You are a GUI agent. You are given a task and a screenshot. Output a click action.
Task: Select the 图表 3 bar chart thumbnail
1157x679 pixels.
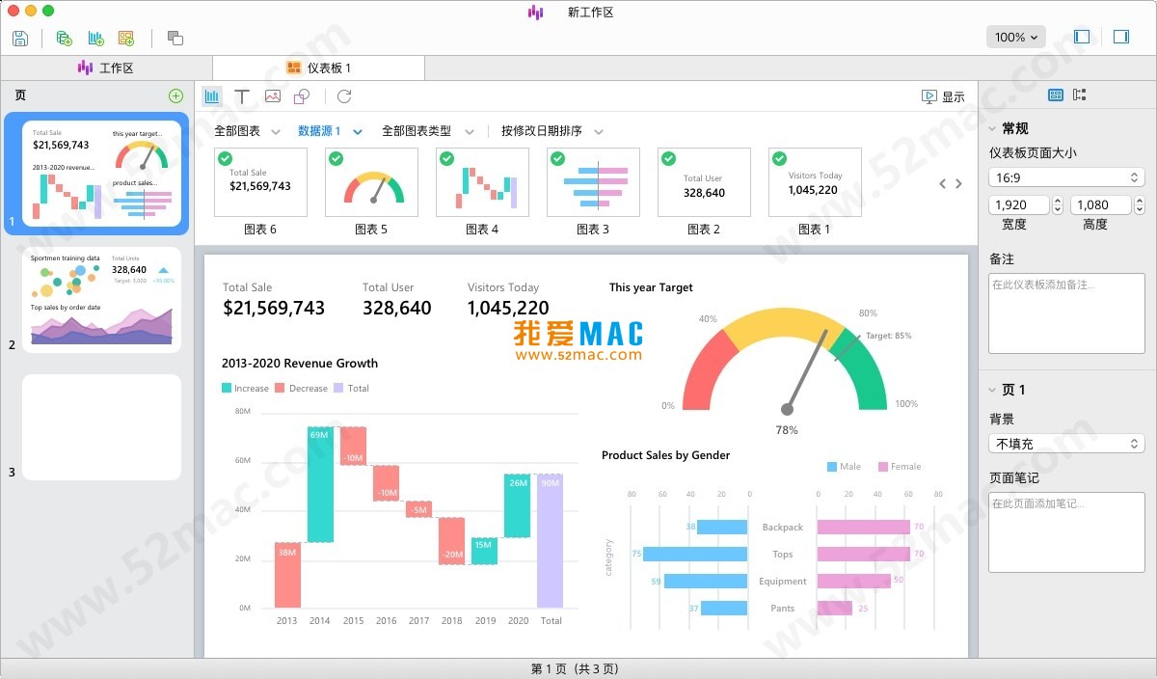coord(593,182)
